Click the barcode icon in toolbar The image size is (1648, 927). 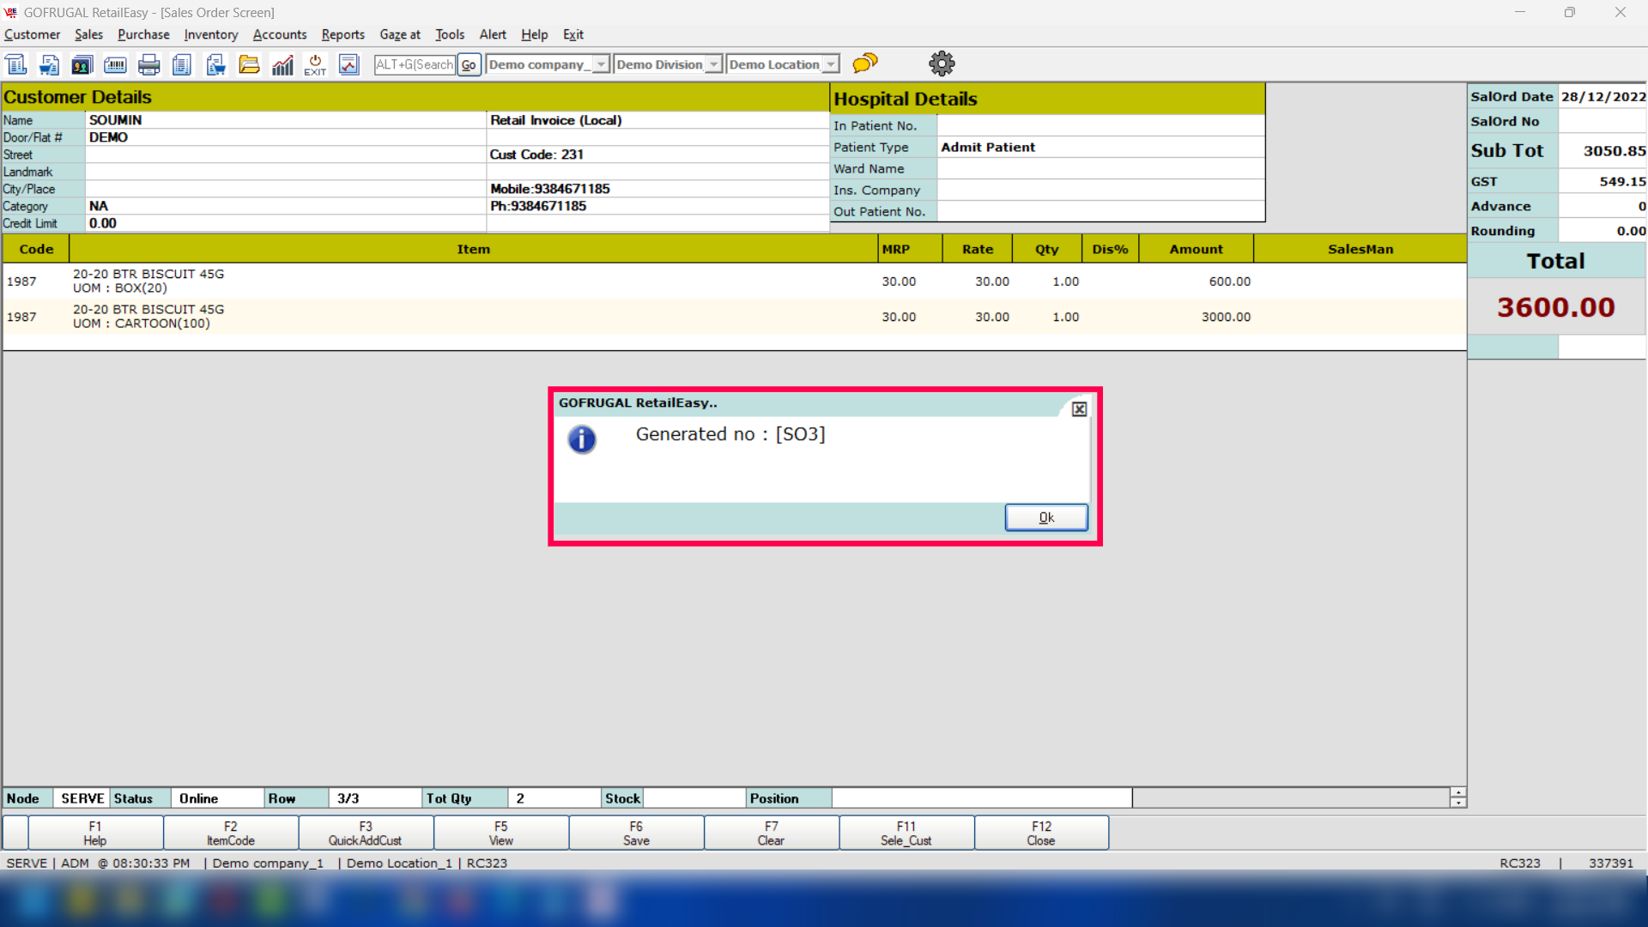point(115,64)
